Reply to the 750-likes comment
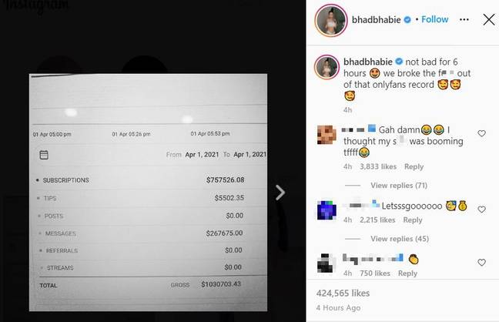499x322 pixels. (407, 273)
